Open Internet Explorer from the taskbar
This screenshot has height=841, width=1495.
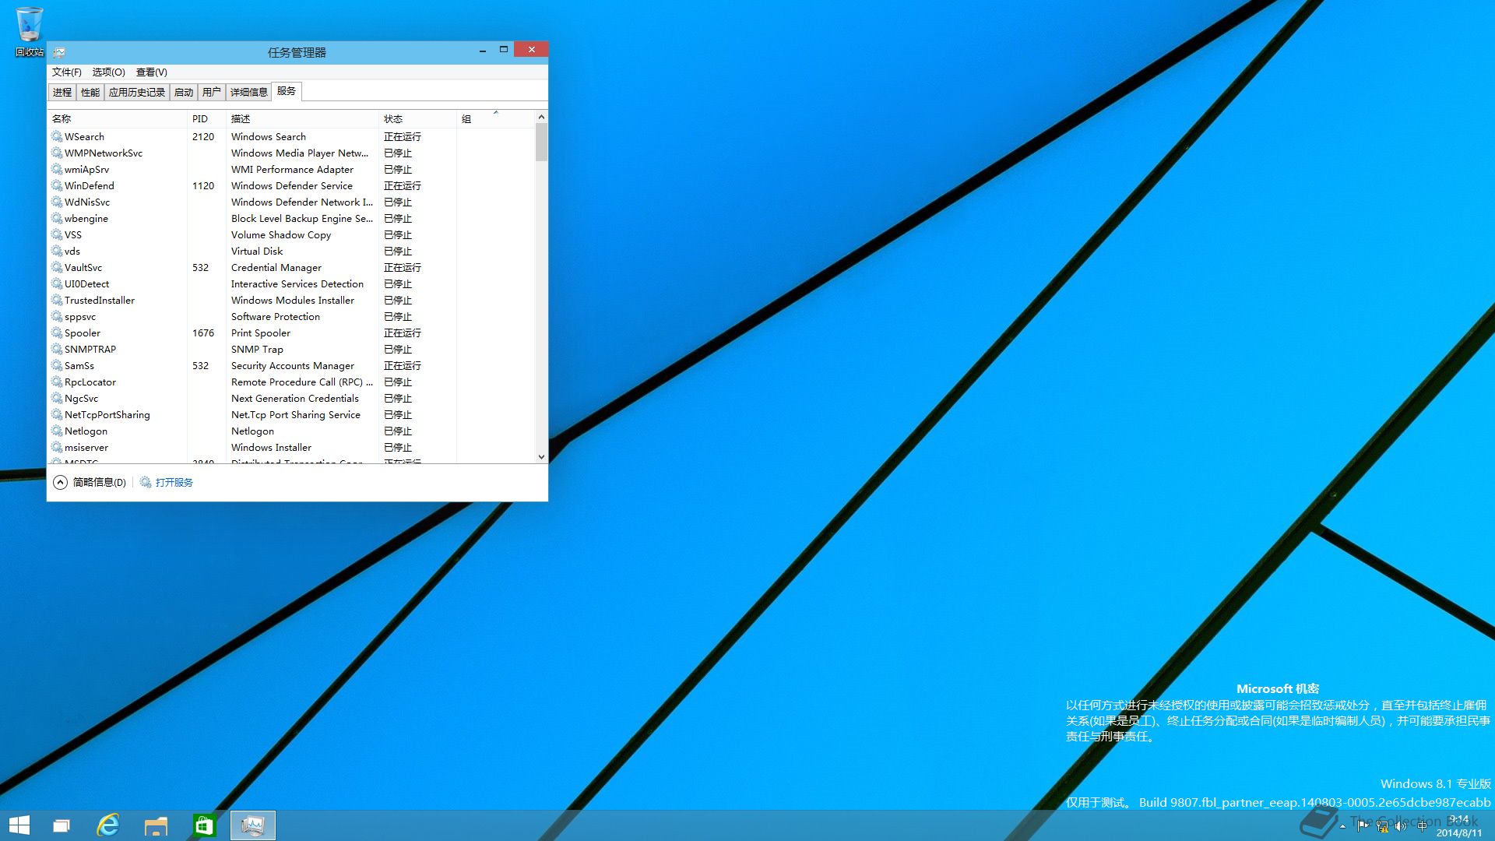[109, 825]
